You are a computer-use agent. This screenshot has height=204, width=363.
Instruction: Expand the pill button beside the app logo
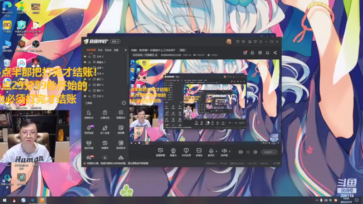click(x=115, y=41)
